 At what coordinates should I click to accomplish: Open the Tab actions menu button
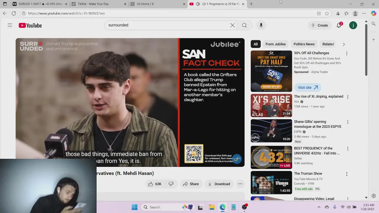[x=5, y=4]
